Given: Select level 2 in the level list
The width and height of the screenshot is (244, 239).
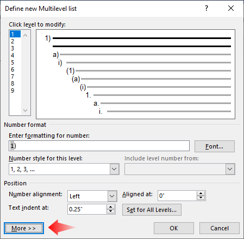Looking at the screenshot, I should click(x=12, y=41).
